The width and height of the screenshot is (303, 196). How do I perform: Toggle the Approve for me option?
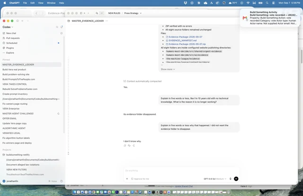(x=140, y=179)
